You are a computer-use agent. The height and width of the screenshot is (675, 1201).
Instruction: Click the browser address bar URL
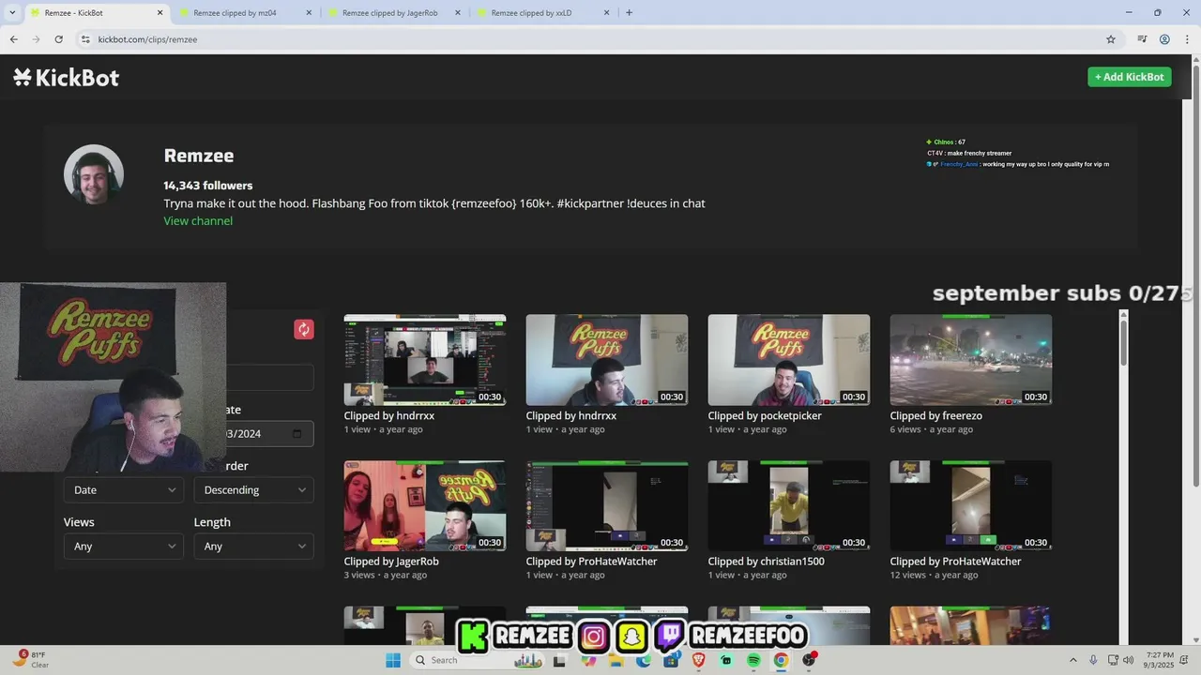147,39
